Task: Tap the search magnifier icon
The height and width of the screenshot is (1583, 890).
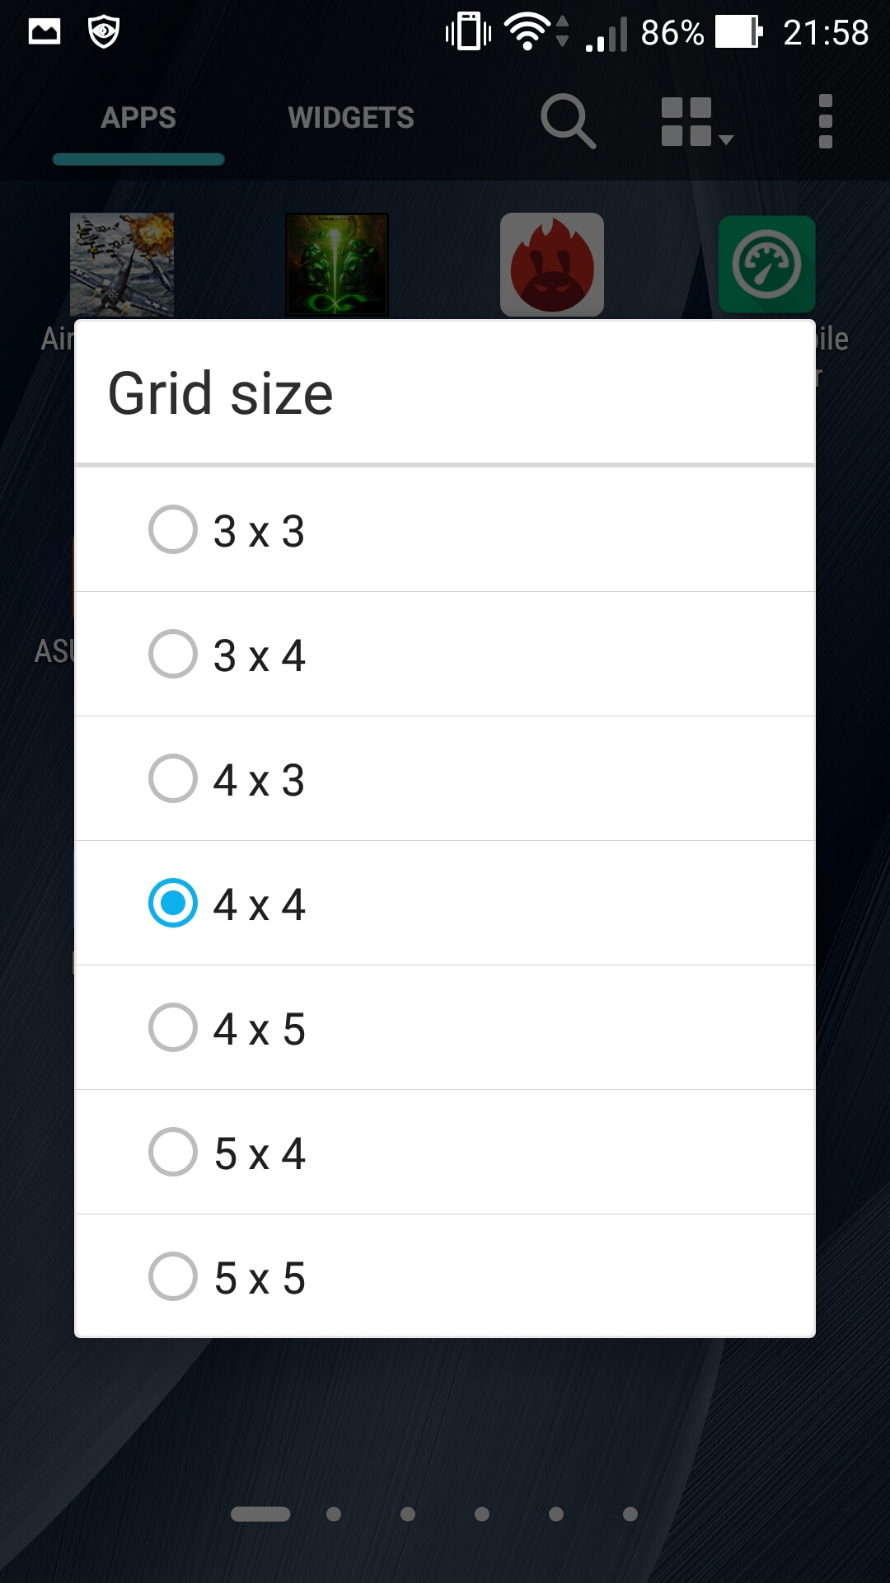Action: [568, 120]
